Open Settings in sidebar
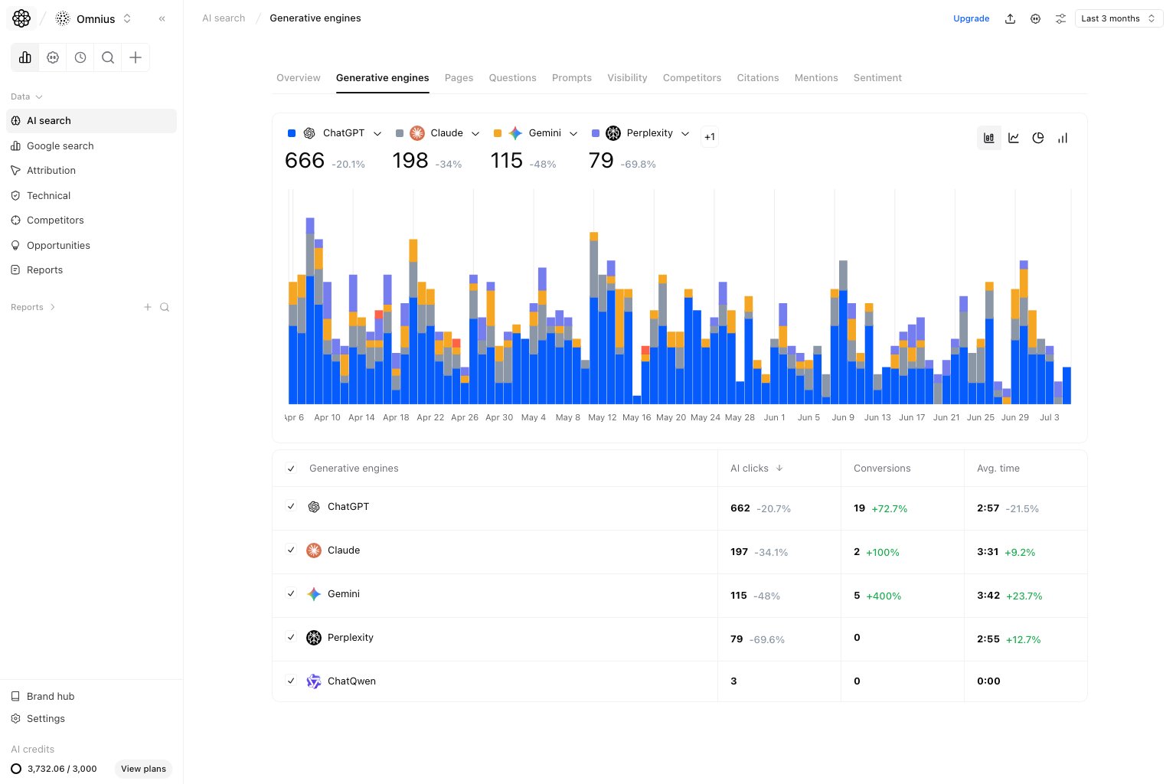Image resolution: width=1176 pixels, height=784 pixels. click(91, 718)
